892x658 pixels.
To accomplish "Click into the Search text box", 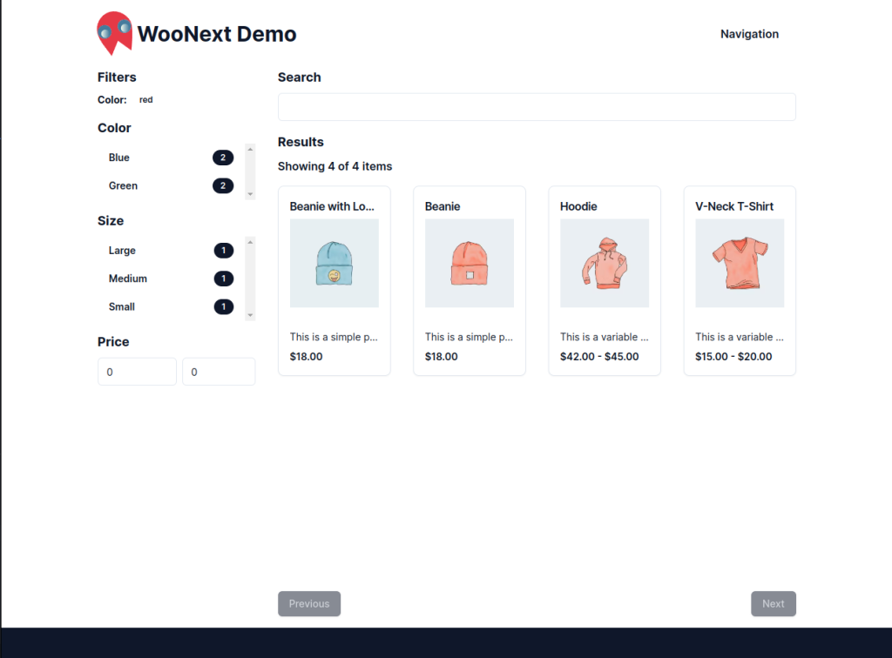I will tap(537, 107).
